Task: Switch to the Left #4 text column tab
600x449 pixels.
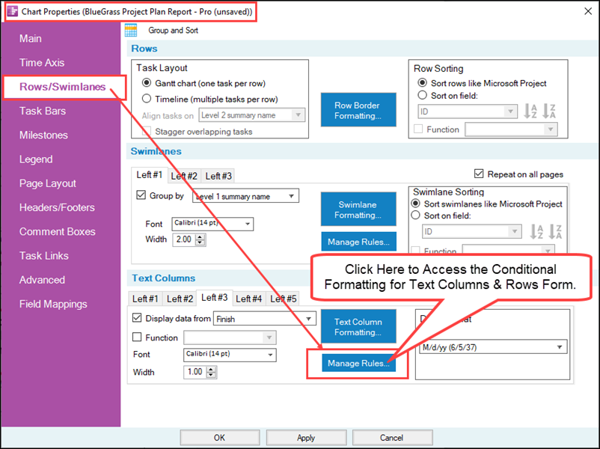Action: (248, 298)
